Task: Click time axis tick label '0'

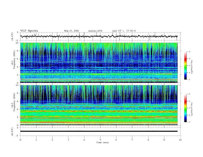Action: click(20, 140)
